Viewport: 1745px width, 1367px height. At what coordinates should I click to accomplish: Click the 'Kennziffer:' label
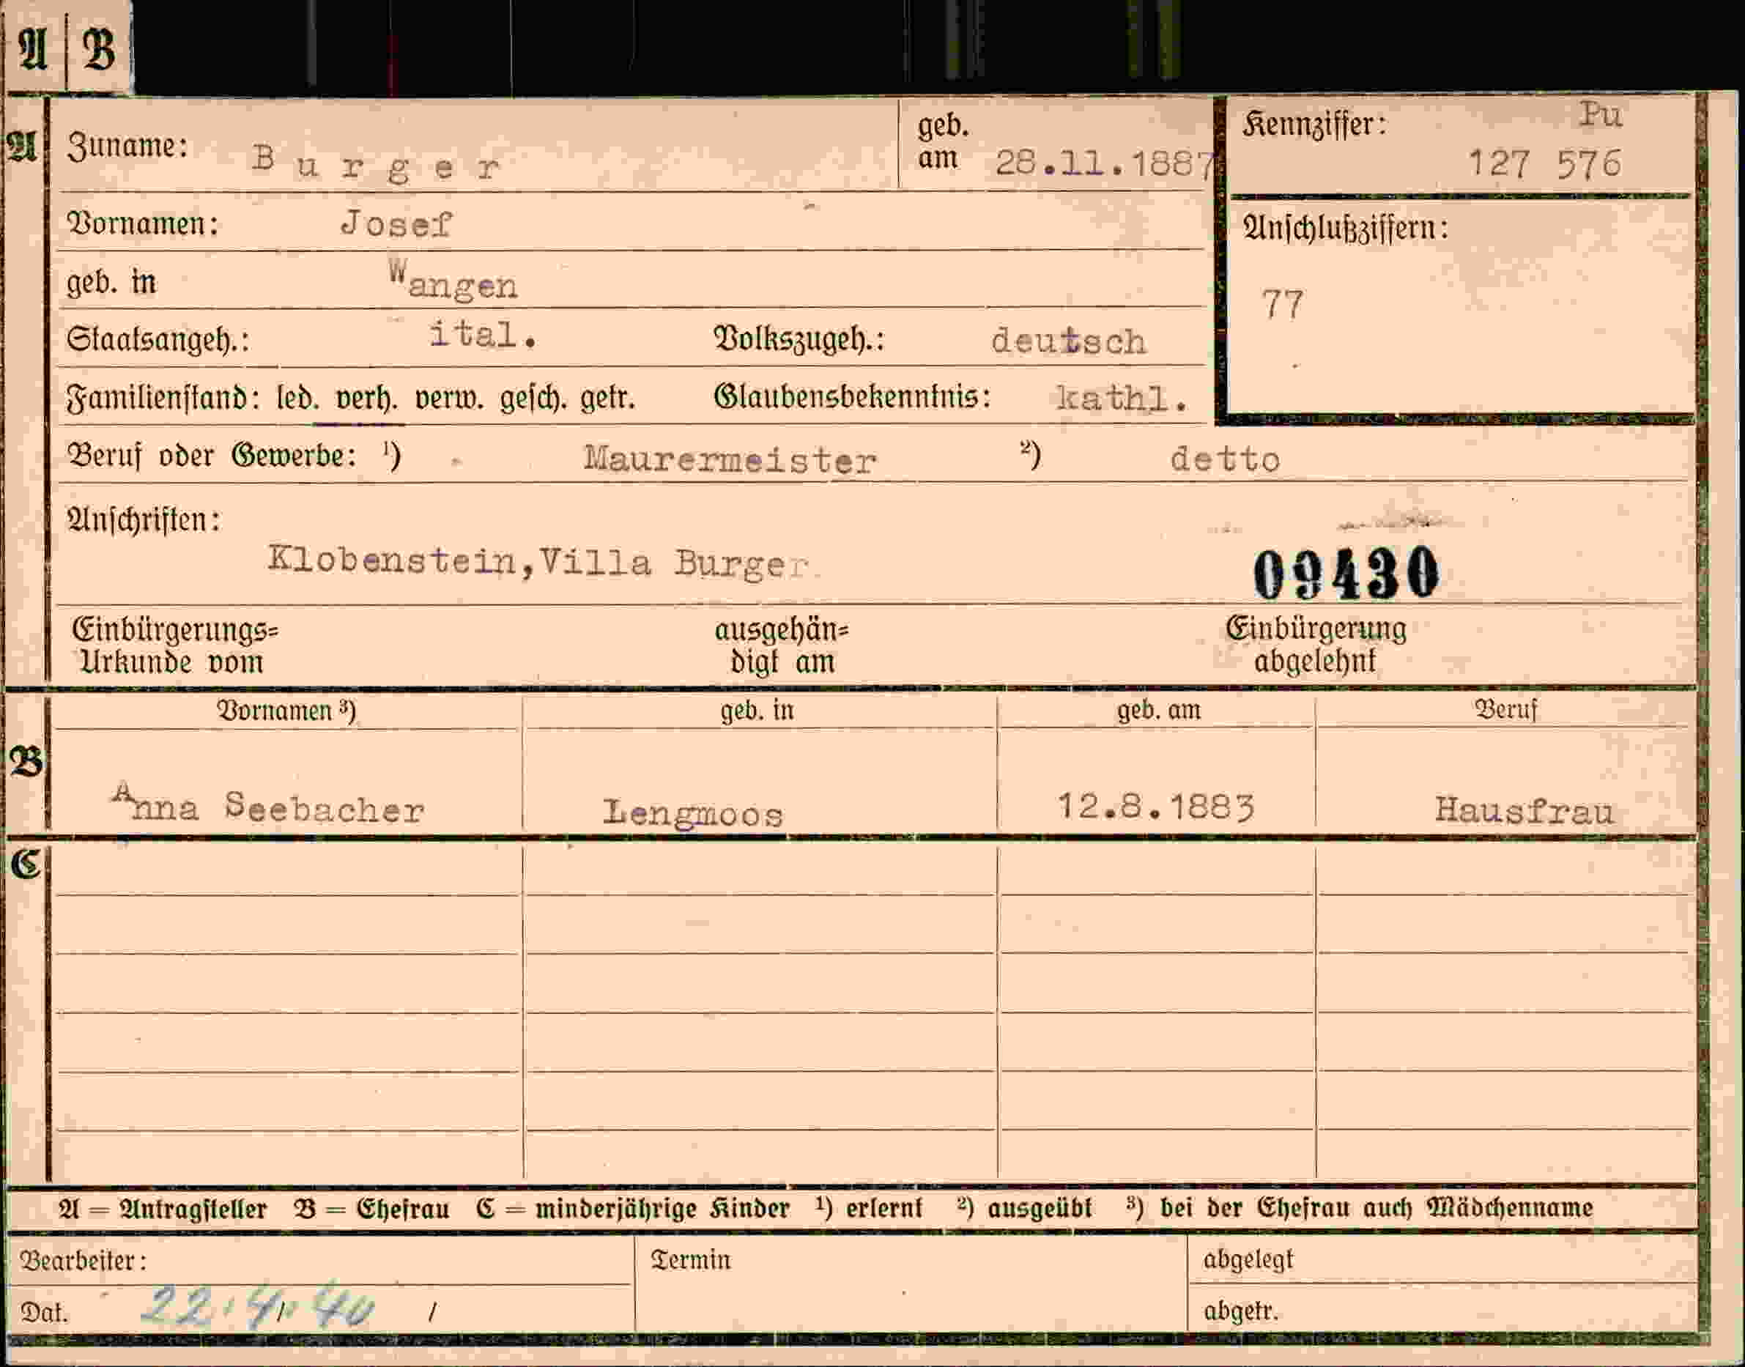point(1314,125)
